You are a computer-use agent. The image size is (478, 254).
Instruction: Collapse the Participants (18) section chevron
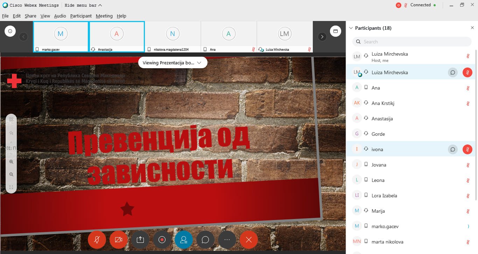351,28
